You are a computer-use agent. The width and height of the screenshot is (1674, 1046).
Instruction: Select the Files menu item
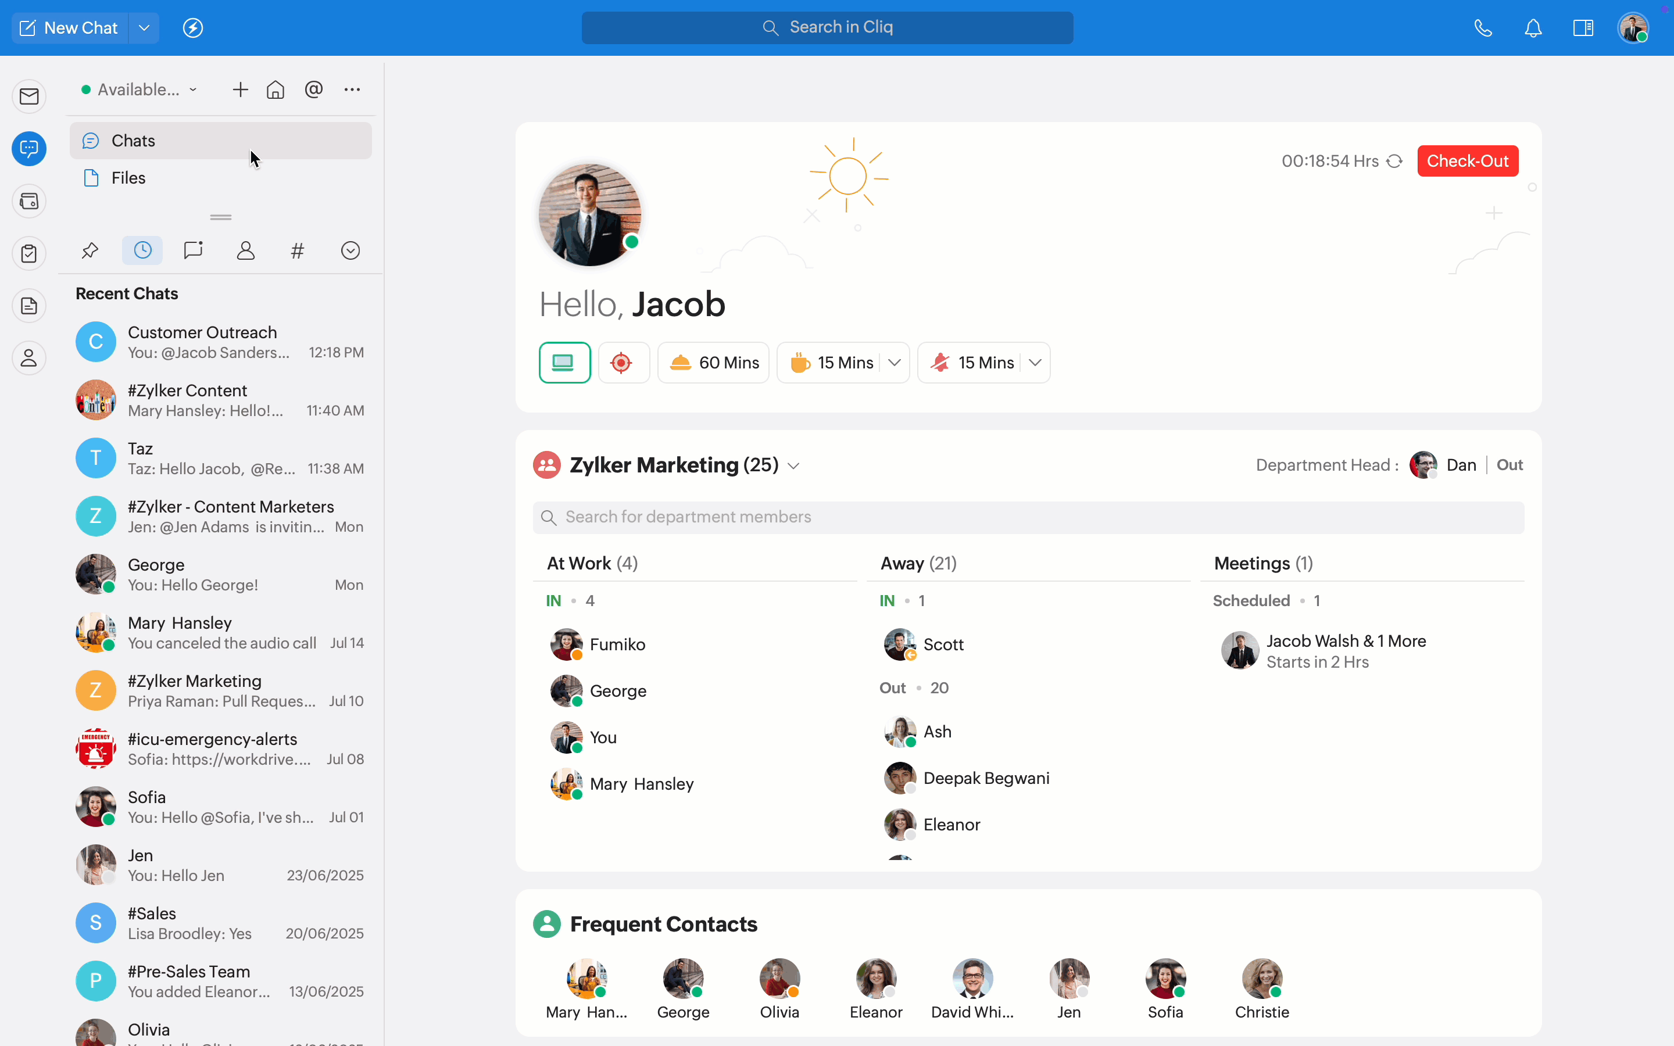point(128,178)
